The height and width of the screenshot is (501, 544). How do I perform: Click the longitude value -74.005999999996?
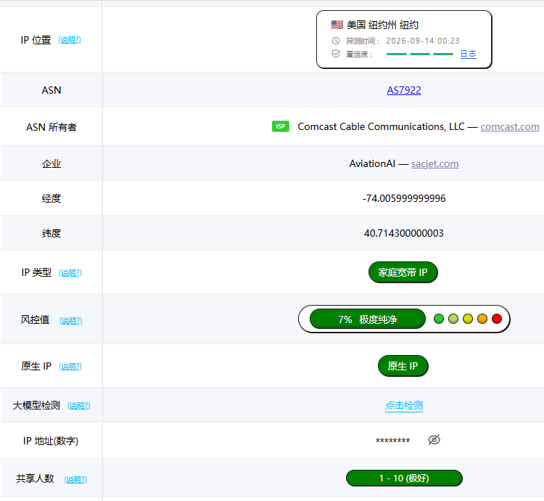tap(404, 198)
